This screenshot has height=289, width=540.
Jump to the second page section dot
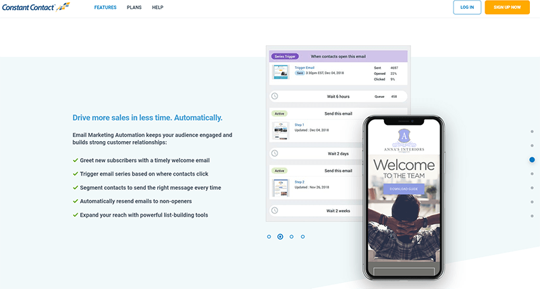[532, 146]
